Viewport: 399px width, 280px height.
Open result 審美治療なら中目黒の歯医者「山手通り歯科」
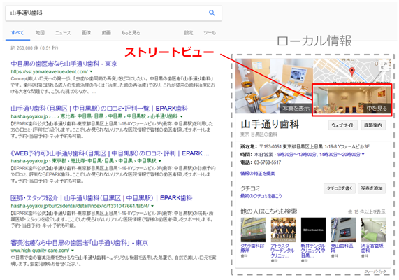(80, 243)
